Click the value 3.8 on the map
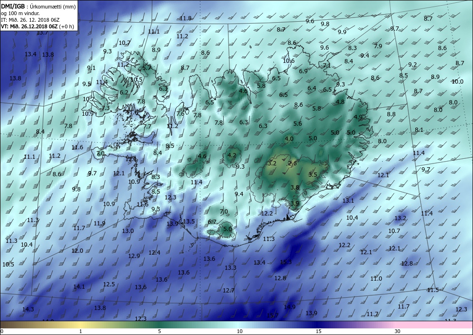 coord(295,188)
